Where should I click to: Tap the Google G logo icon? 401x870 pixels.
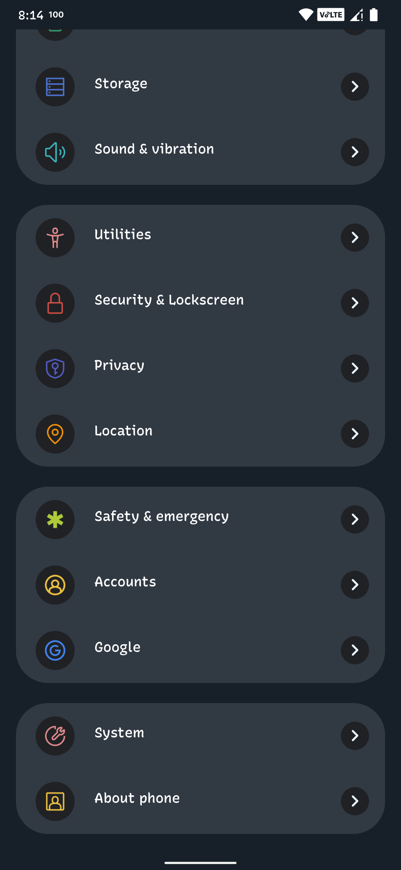[55, 650]
